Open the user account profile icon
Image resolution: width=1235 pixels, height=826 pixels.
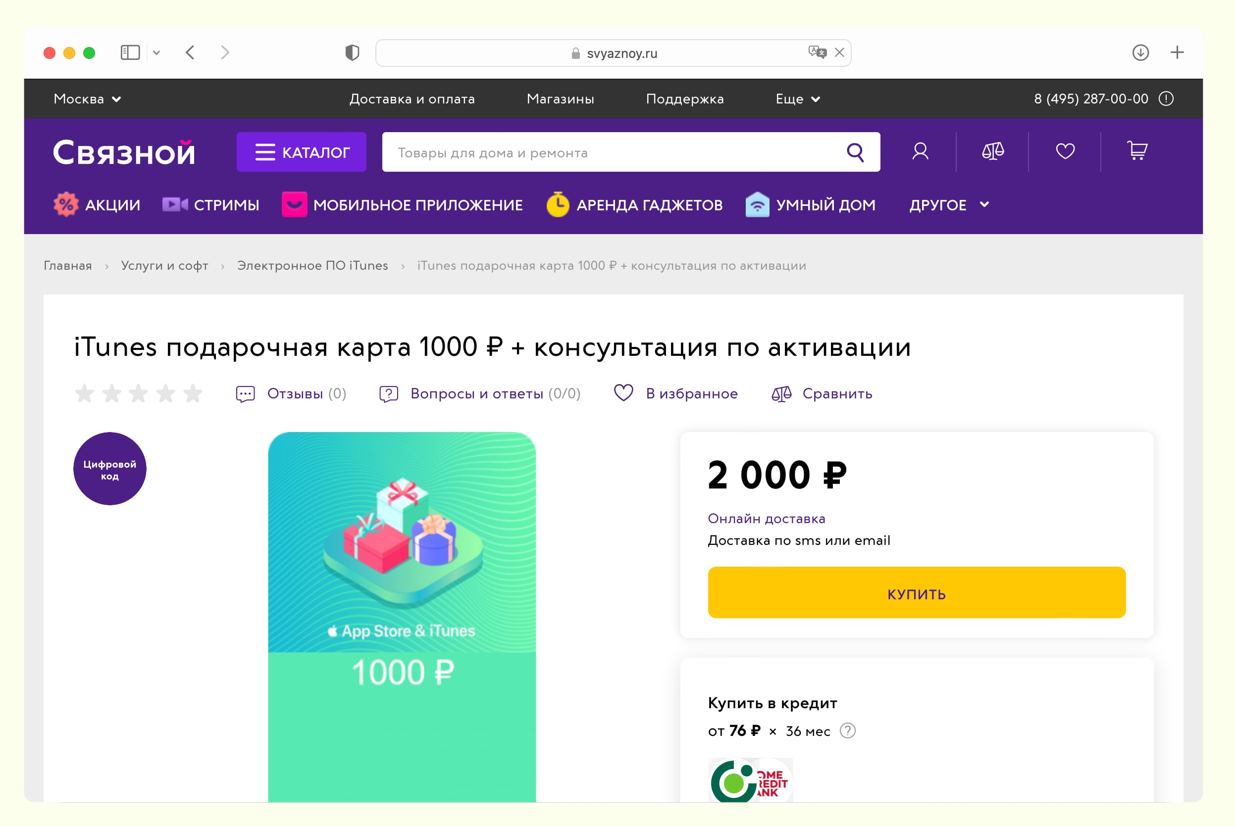[920, 152]
